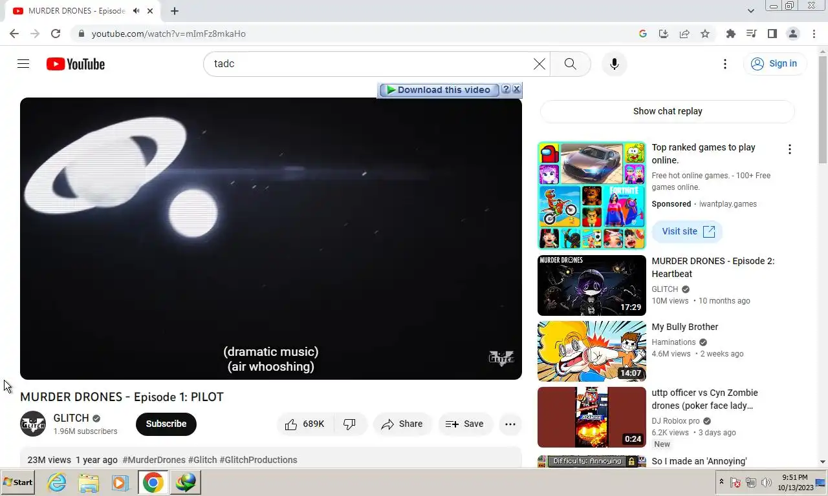
Task: Open Windows Media Player from taskbar
Action: (120, 482)
